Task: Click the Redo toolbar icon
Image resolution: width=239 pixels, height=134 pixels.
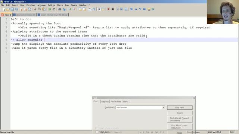Action: pyautogui.click(x=54, y=9)
